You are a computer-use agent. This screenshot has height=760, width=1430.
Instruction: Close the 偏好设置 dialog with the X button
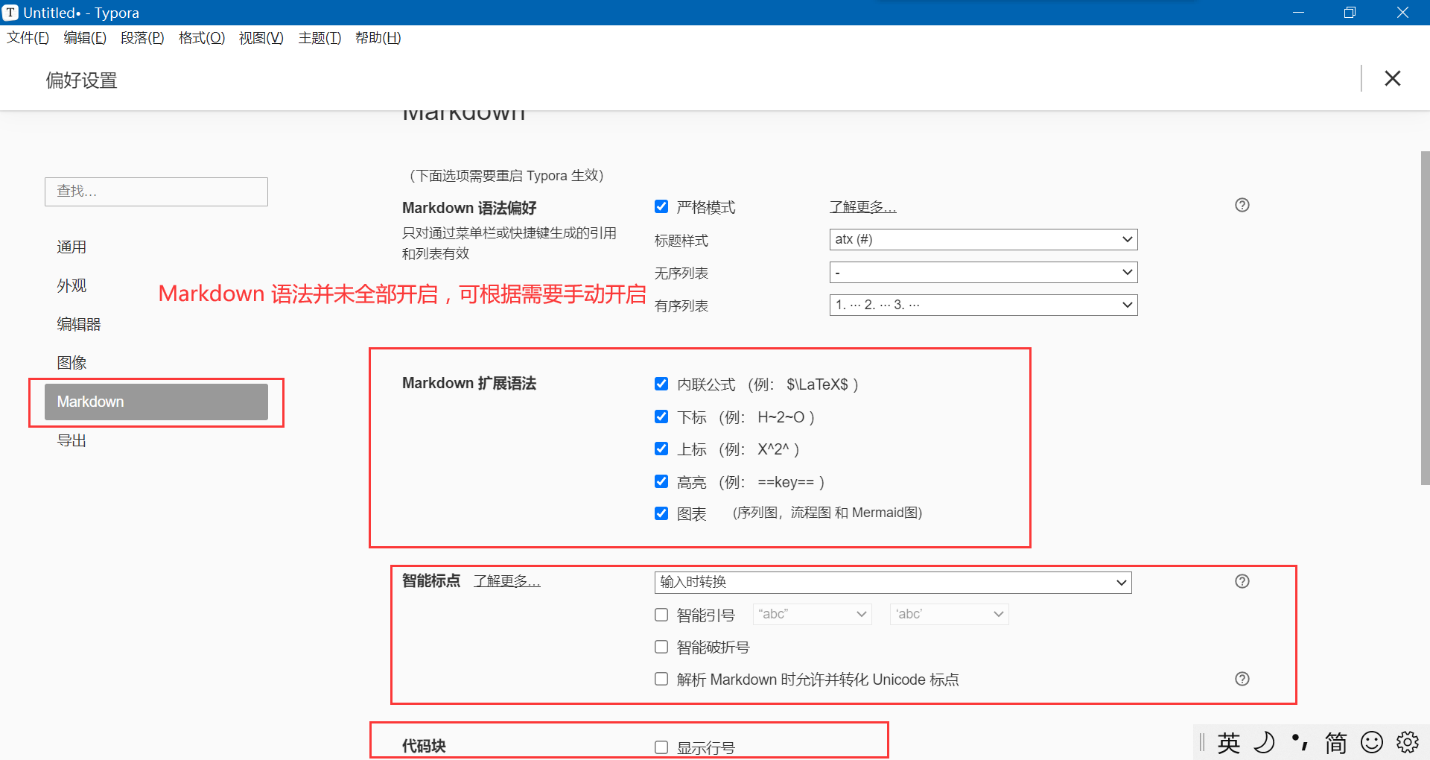(1392, 78)
